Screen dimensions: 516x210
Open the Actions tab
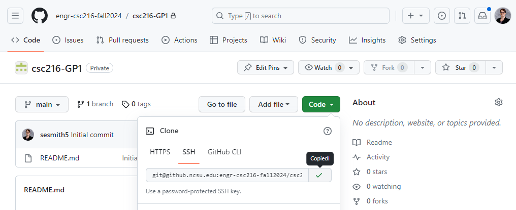pyautogui.click(x=179, y=40)
